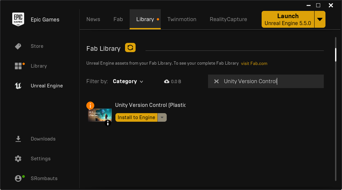Select Unreal Engine in the sidebar
342x190 pixels.
click(47, 86)
